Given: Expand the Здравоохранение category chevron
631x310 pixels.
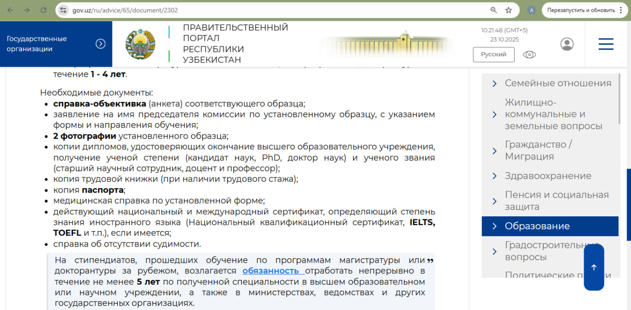Looking at the screenshot, I should (494, 176).
